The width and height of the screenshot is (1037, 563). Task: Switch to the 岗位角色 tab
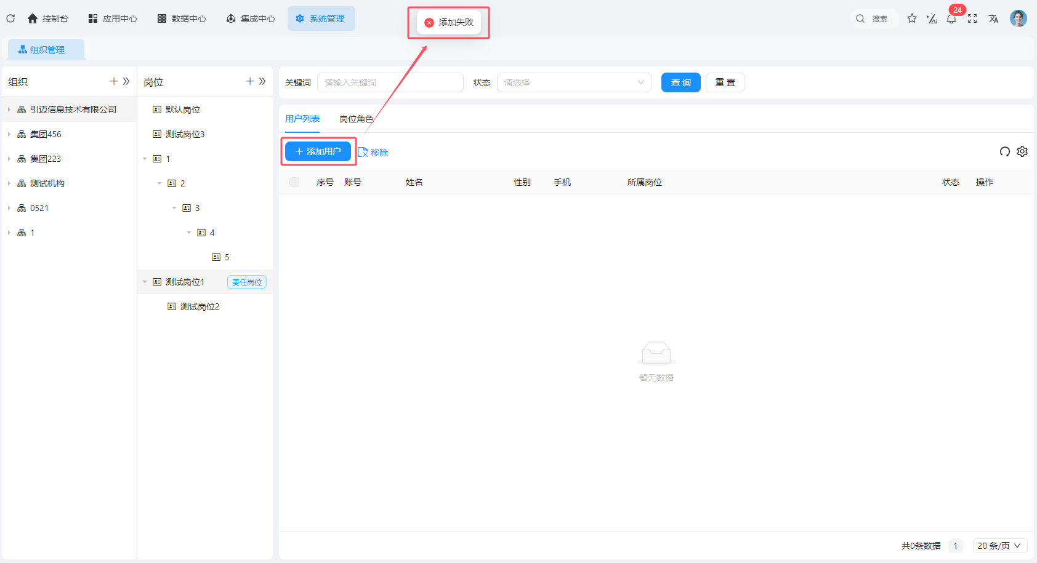357,119
